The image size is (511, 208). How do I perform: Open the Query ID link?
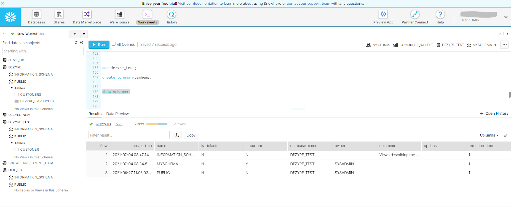(103, 124)
